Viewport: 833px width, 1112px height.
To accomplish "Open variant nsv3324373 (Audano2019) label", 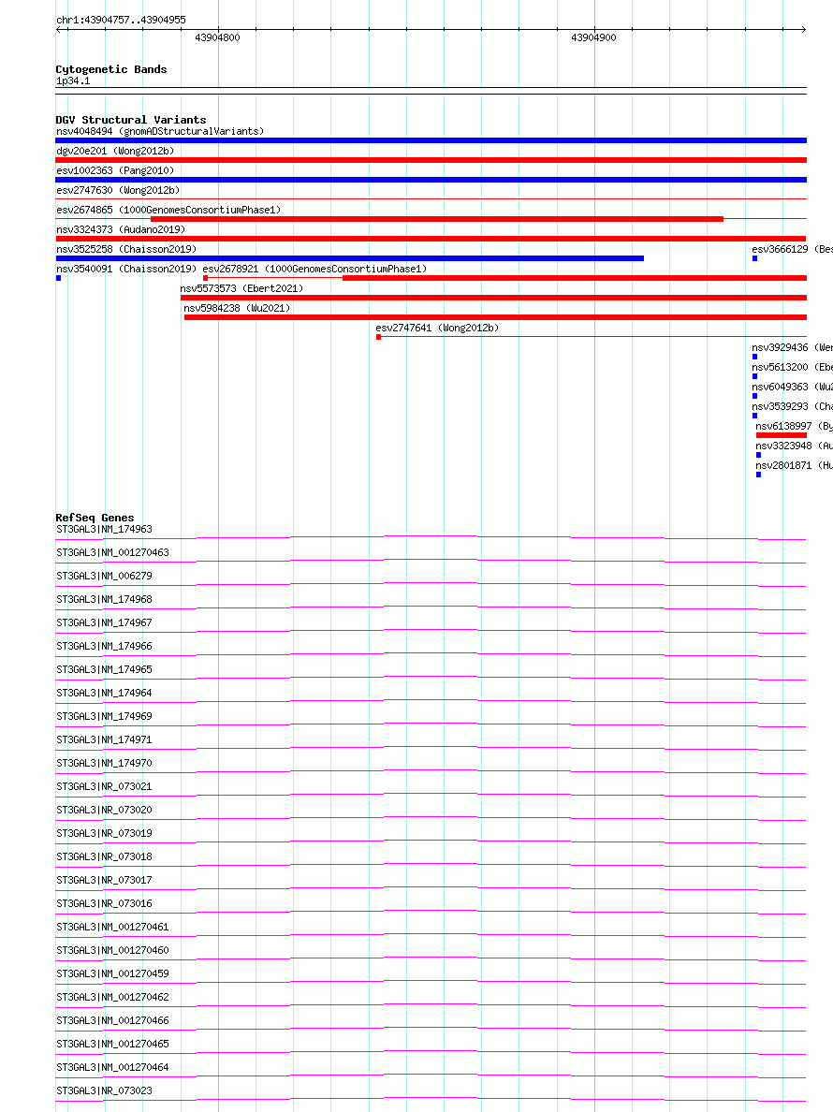I will point(121,229).
